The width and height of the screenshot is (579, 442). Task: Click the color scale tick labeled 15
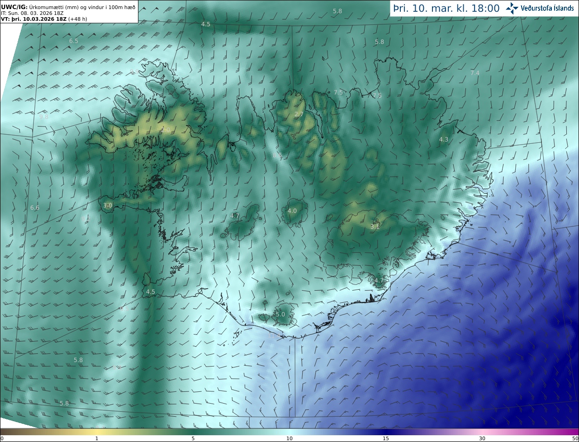point(386,438)
